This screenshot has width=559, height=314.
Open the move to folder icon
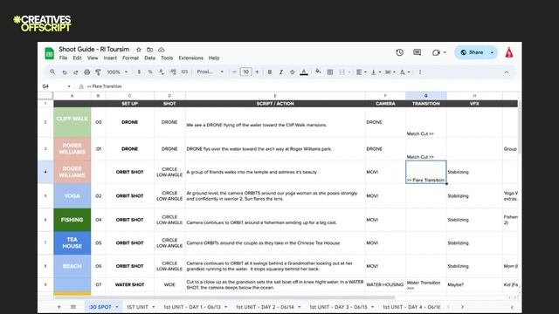150,50
